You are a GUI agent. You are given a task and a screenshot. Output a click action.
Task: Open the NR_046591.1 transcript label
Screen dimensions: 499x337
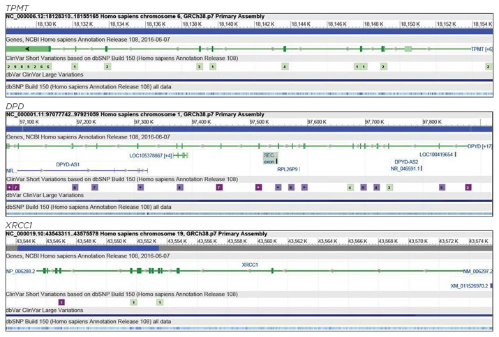(405, 168)
